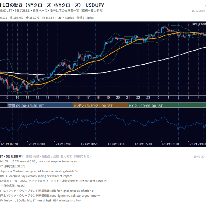
Task: Open the MUFG US CPI seen at 3.6% headline
Action: point(40,161)
